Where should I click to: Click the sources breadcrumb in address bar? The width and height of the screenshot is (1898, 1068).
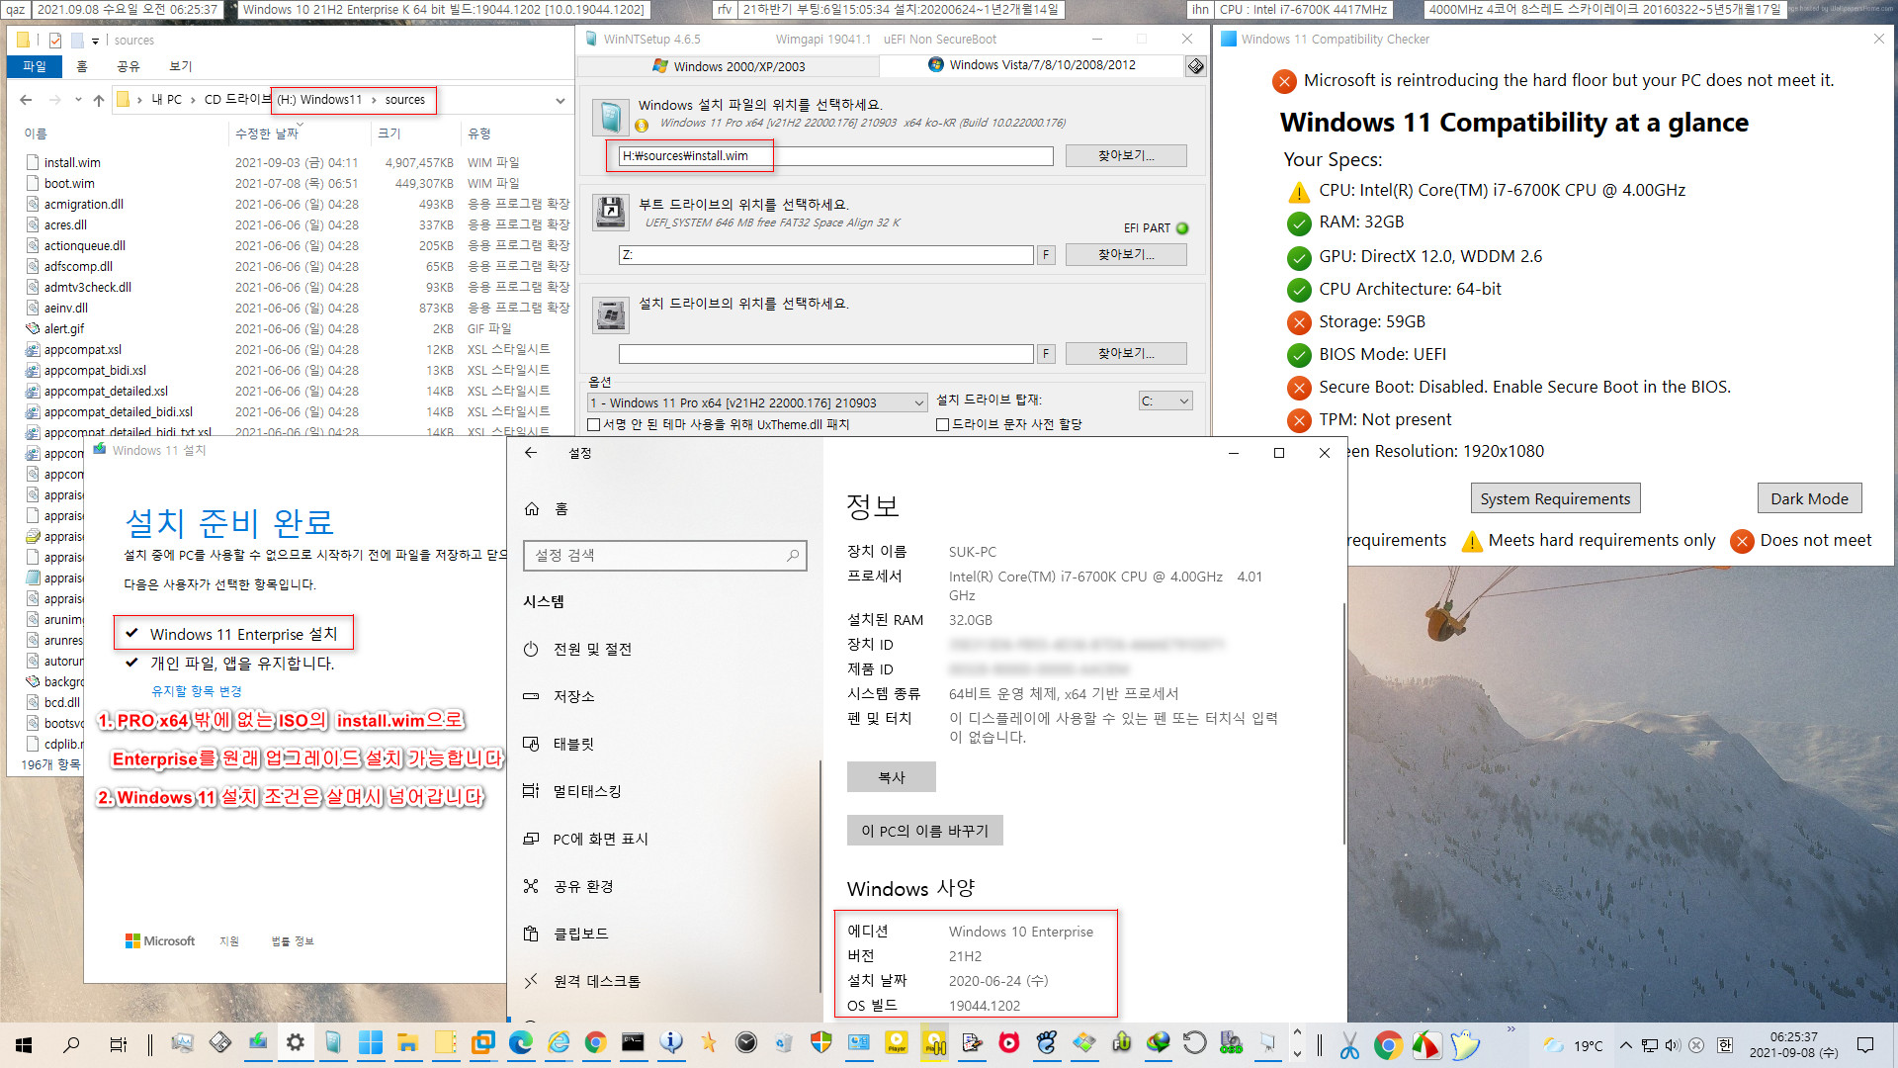click(404, 100)
